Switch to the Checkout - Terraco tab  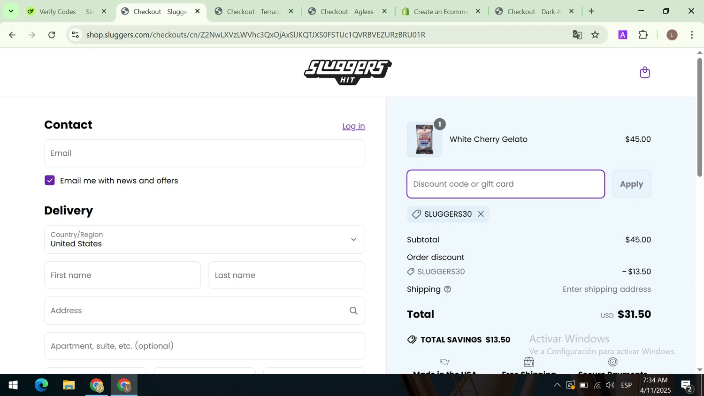pyautogui.click(x=254, y=11)
